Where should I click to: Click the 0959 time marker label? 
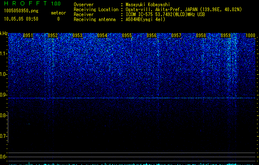point(226,35)
